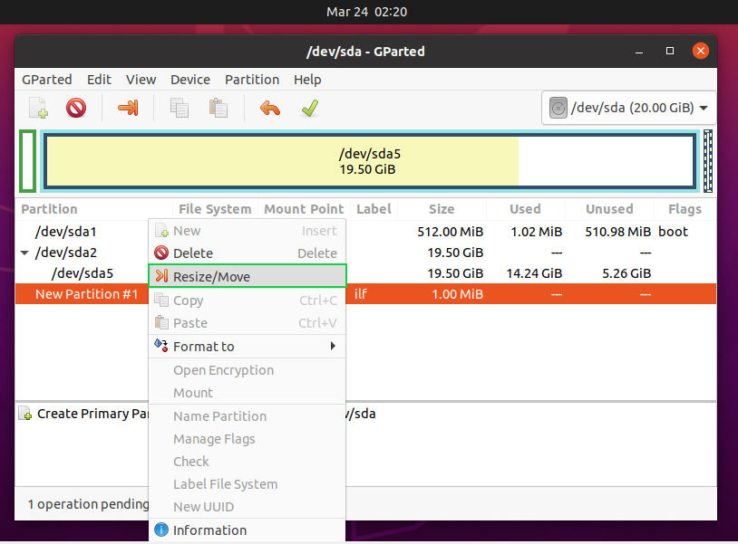Sort by the Unused column header
This screenshot has width=738, height=544.
coord(609,209)
